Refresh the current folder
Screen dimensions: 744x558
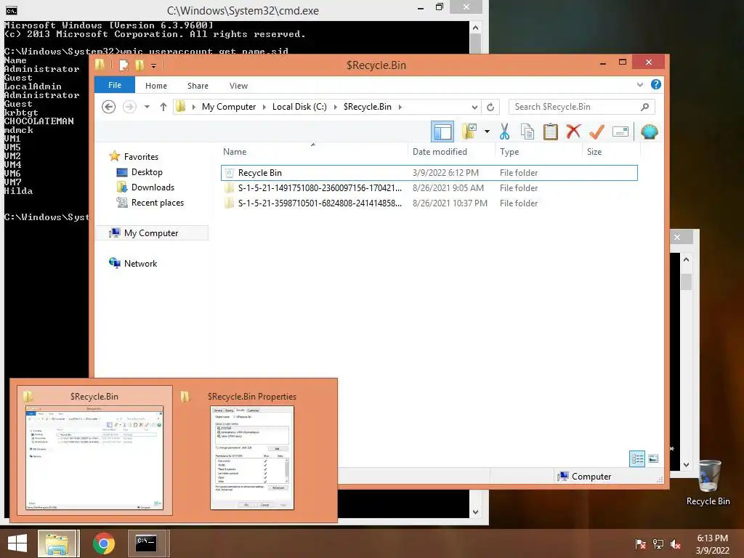click(490, 108)
